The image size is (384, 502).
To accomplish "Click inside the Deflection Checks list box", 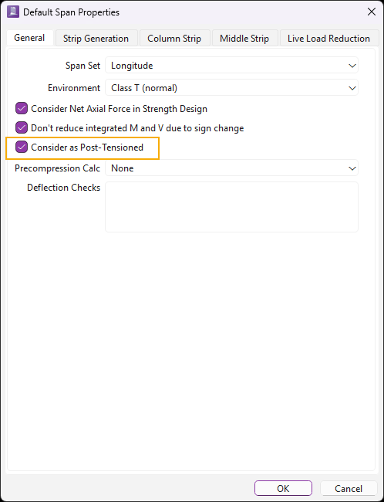I will point(231,207).
